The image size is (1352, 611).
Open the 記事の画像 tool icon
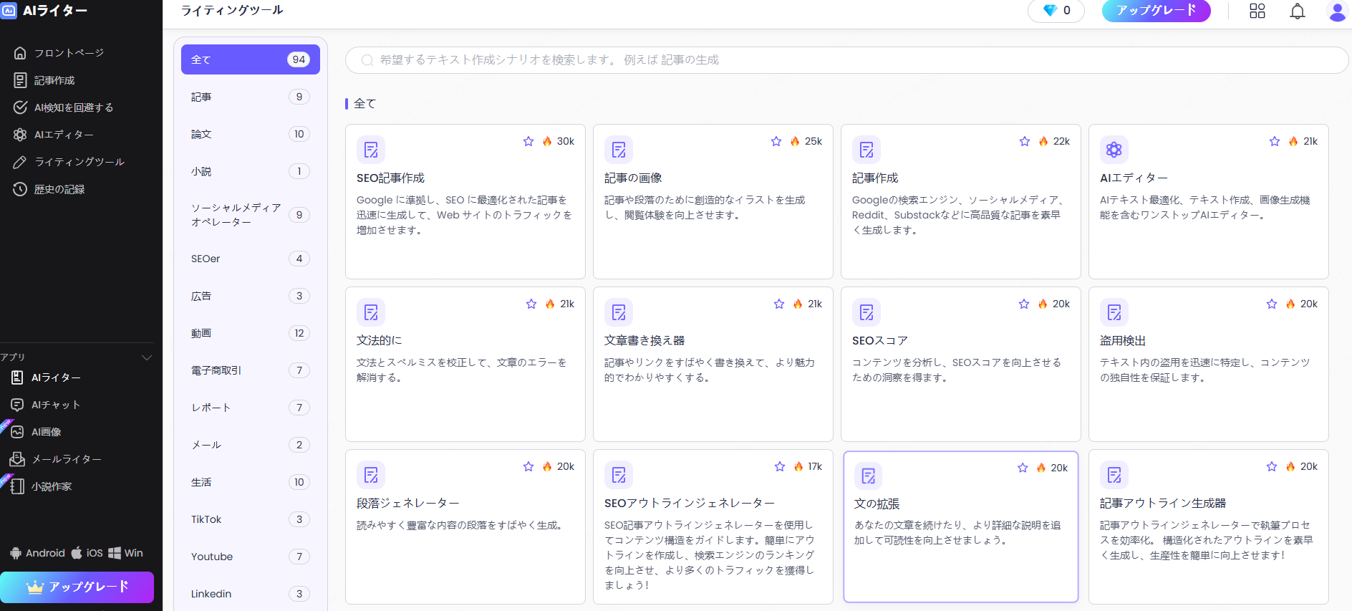pyautogui.click(x=619, y=150)
